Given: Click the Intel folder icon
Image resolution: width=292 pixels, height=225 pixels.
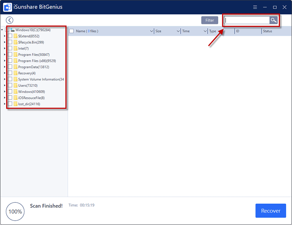Looking at the screenshot, I should [x=15, y=48].
